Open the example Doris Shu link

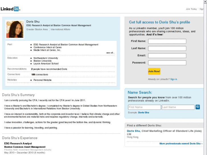[x=144, y=113]
